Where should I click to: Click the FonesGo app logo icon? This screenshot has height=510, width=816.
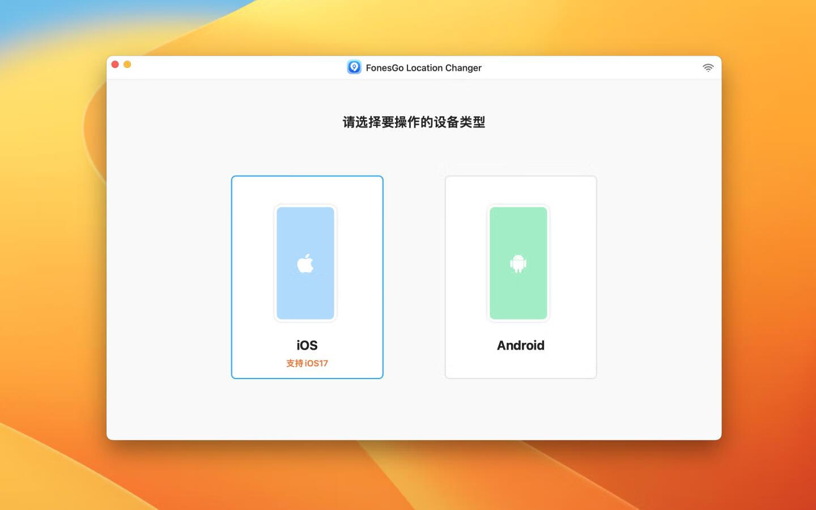click(354, 67)
